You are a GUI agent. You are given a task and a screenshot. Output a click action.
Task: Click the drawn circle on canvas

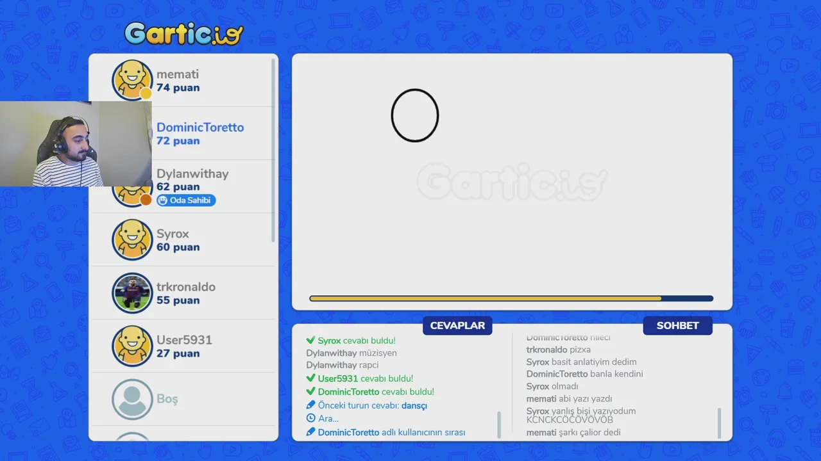[x=415, y=115]
